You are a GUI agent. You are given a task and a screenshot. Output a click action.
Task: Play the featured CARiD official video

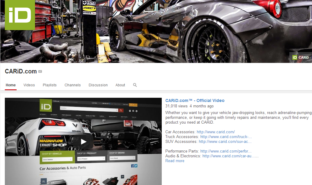84,142
